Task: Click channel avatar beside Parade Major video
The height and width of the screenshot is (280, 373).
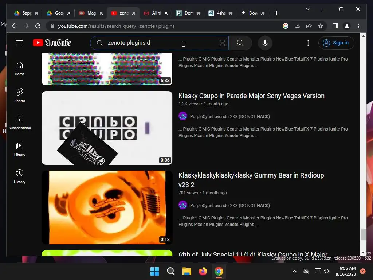Action: (x=183, y=116)
